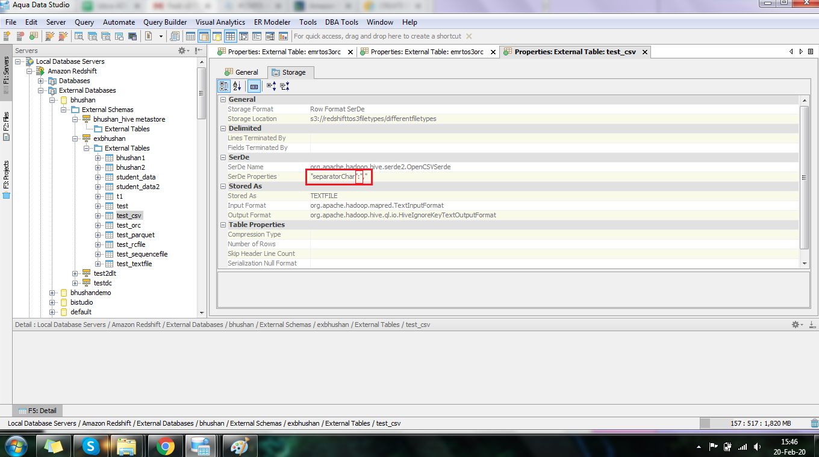Toggle the yellow cylinder layout toolbar button

point(217,36)
